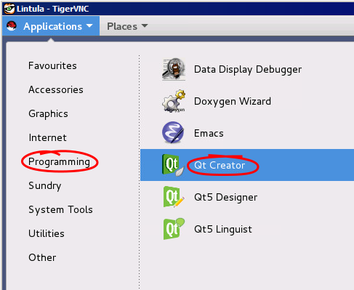This screenshot has width=354, height=290.
Task: Select the Utilities category
Action: (x=47, y=233)
